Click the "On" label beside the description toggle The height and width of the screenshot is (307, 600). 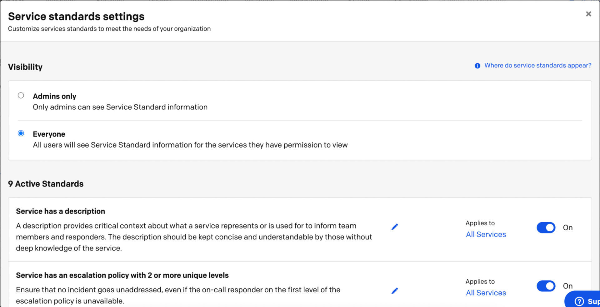click(568, 228)
